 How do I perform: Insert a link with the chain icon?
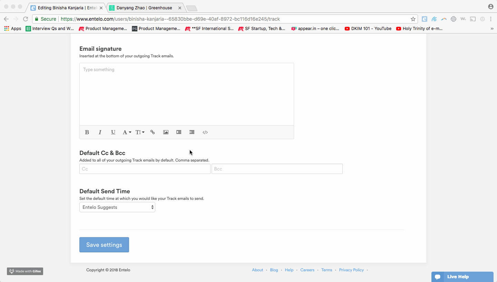(153, 132)
